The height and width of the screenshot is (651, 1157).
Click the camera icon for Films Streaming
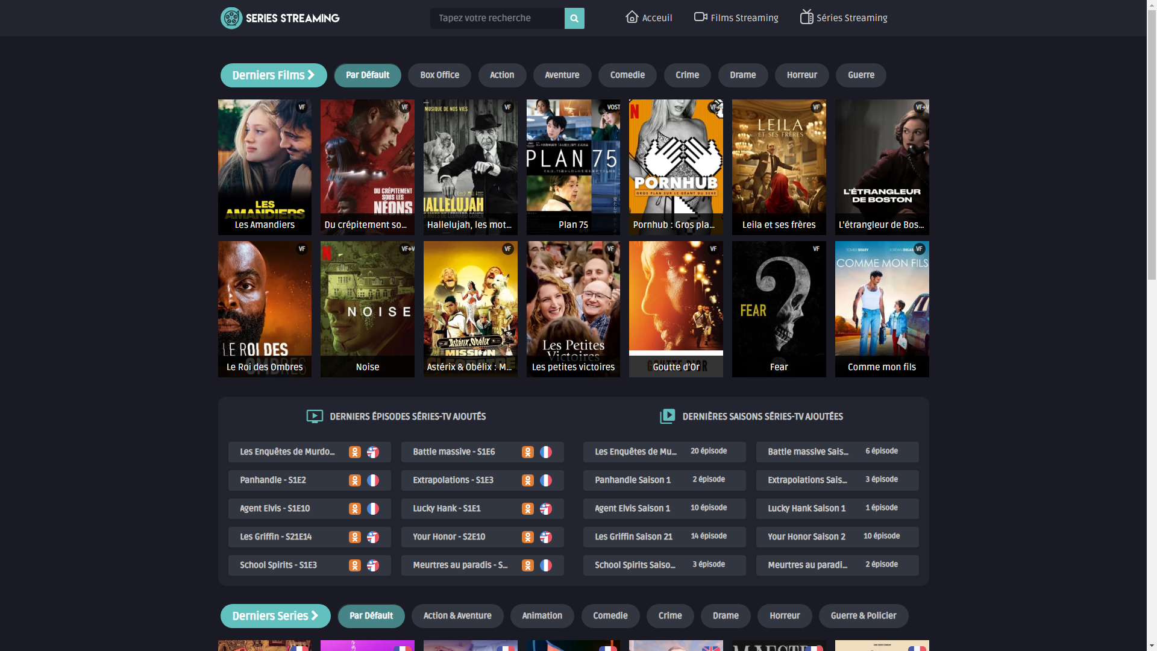701,17
